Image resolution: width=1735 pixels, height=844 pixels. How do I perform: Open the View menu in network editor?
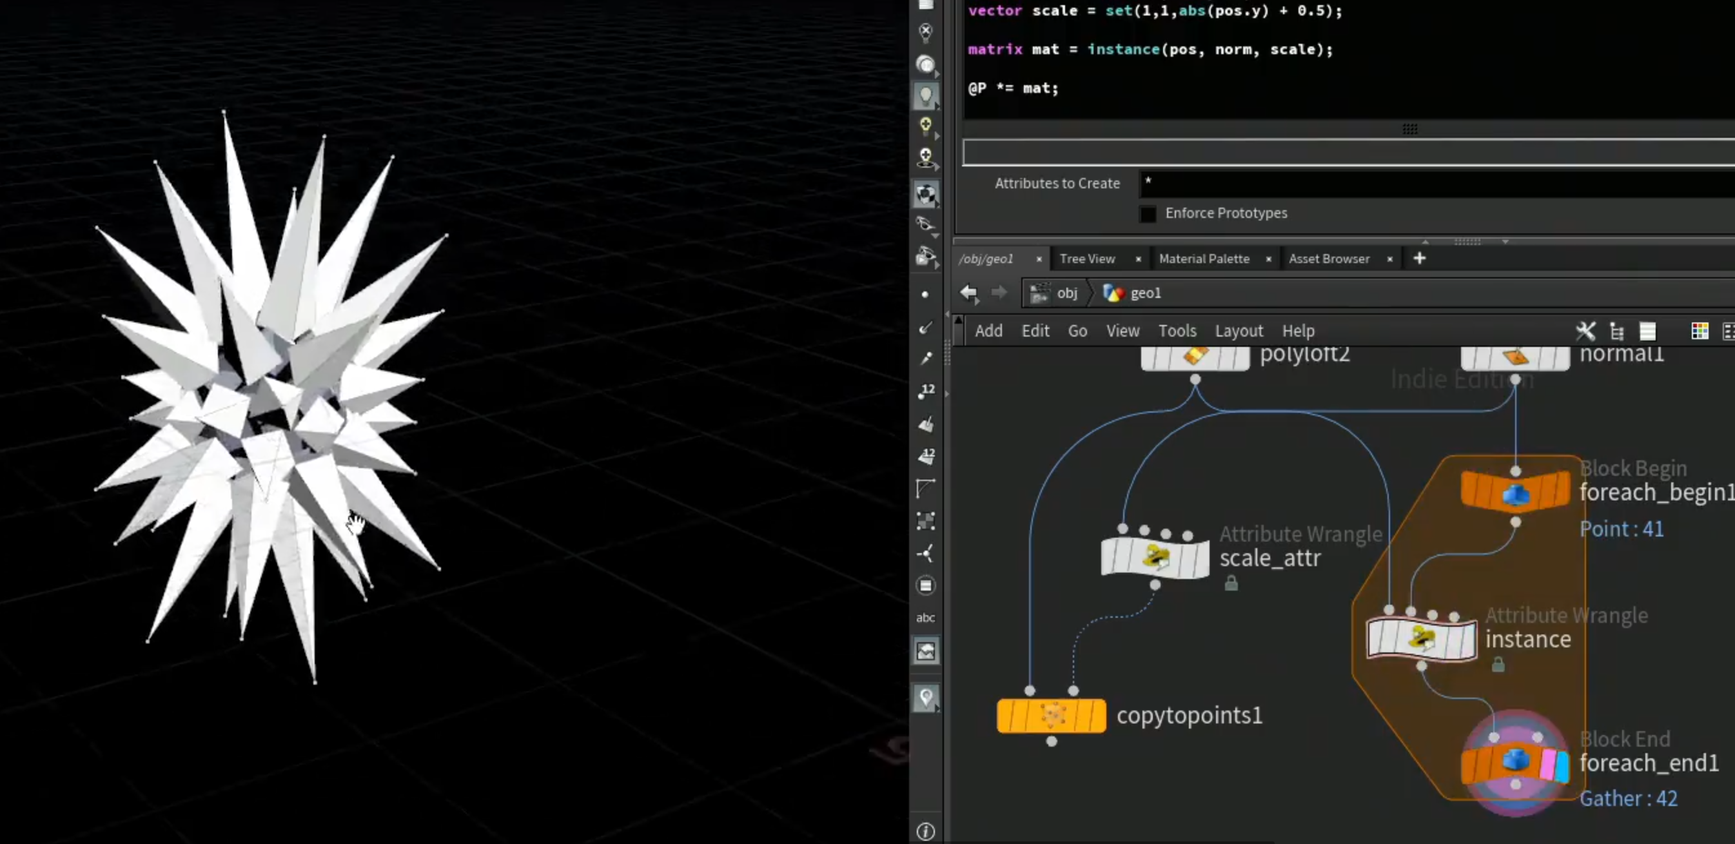(x=1122, y=331)
